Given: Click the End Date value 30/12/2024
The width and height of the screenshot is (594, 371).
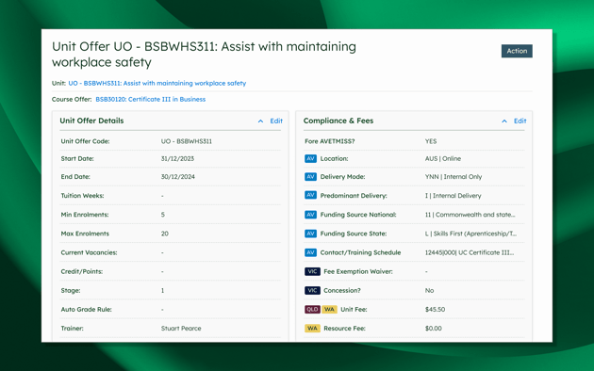Looking at the screenshot, I should (x=177, y=177).
